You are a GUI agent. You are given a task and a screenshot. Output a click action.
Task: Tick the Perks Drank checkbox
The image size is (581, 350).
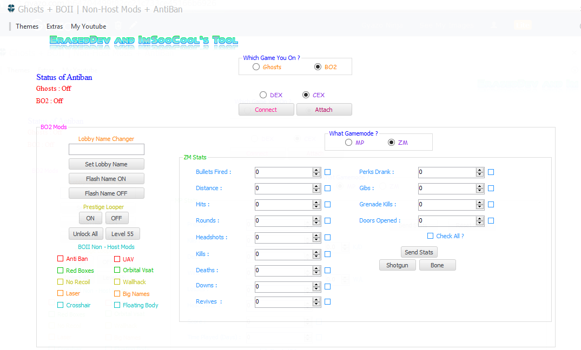(491, 172)
